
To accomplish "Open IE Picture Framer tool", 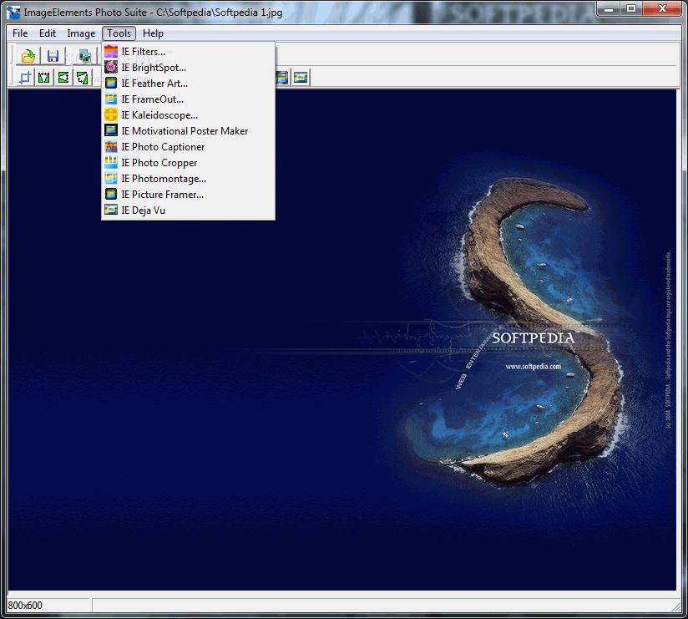I will 188,195.
